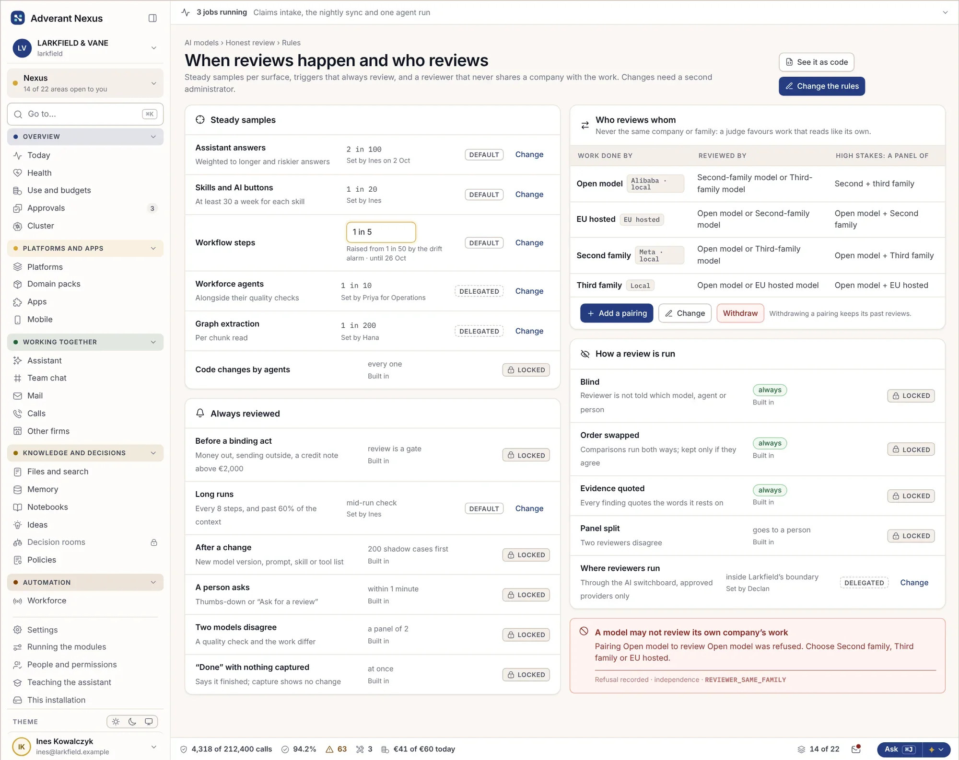Click the Go to search field
The width and height of the screenshot is (959, 760).
tap(85, 114)
